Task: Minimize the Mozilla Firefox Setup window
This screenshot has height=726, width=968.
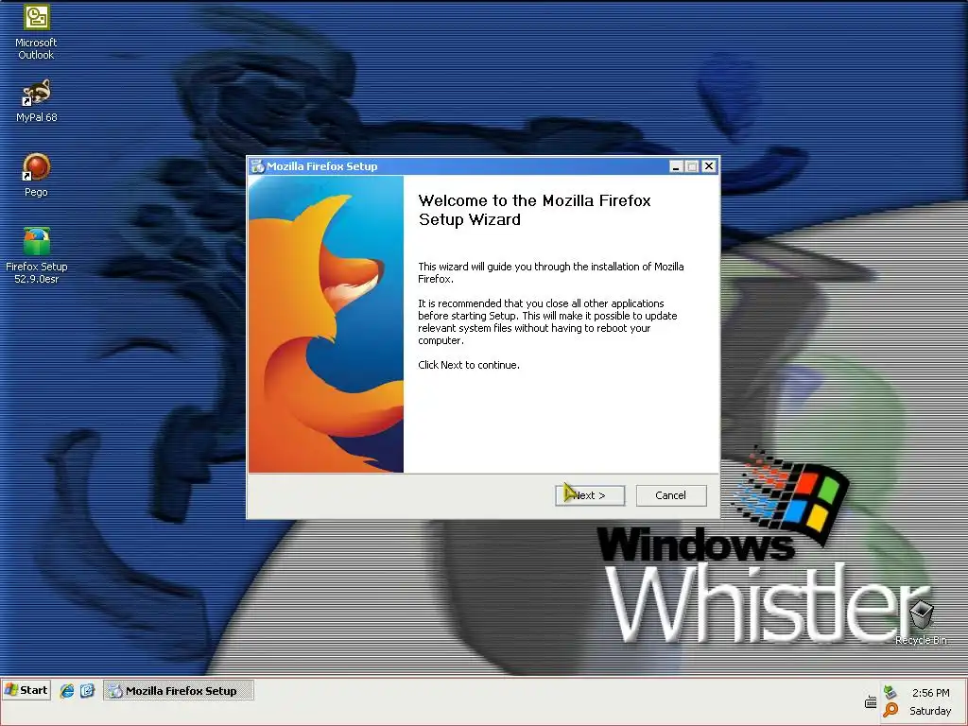Action: (x=676, y=166)
